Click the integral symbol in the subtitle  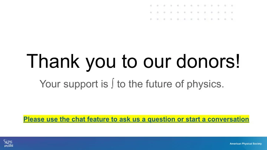click(x=112, y=83)
